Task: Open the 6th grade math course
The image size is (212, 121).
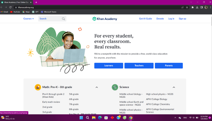Action: pyautogui.click(x=74, y=99)
